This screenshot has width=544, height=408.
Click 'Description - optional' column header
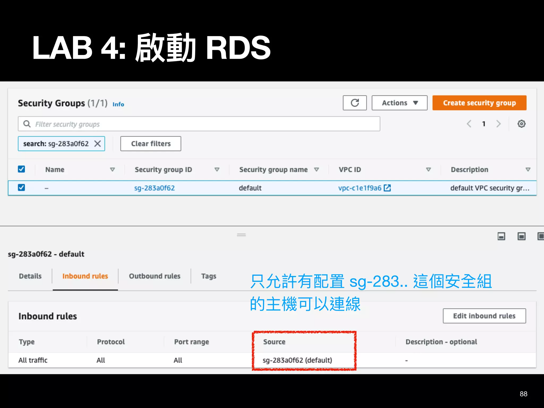coord(441,342)
